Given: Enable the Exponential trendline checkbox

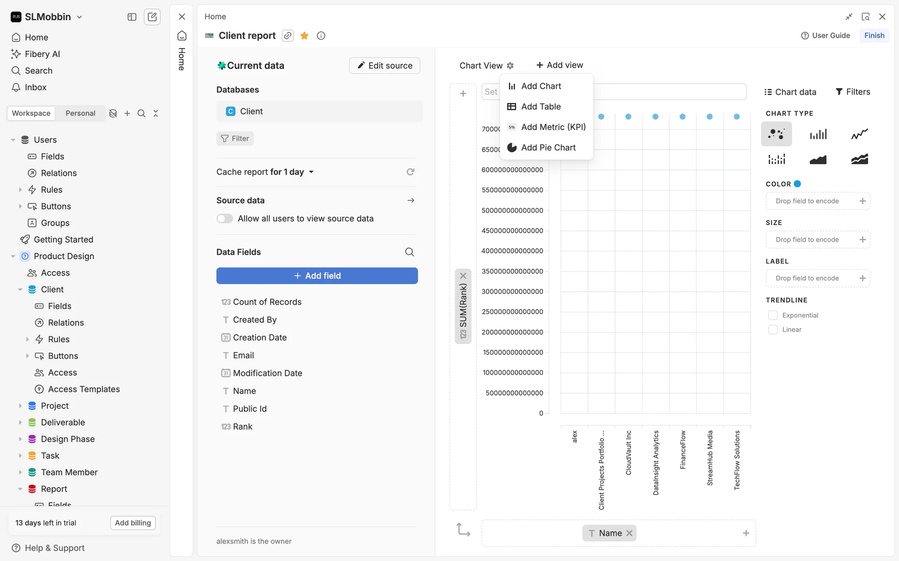Looking at the screenshot, I should pos(773,316).
